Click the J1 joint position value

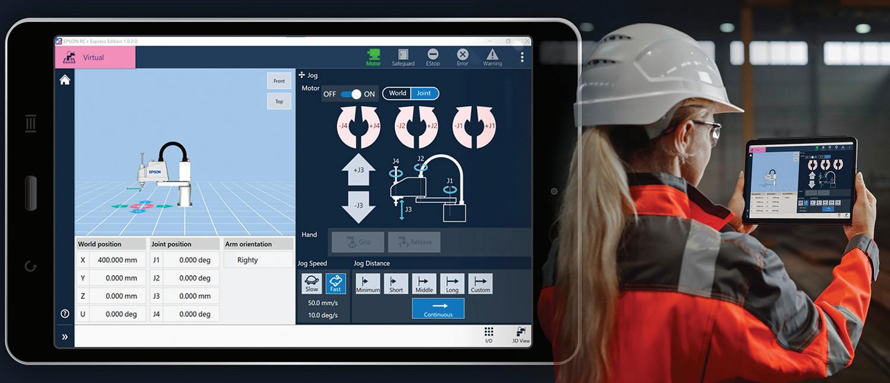point(191,260)
